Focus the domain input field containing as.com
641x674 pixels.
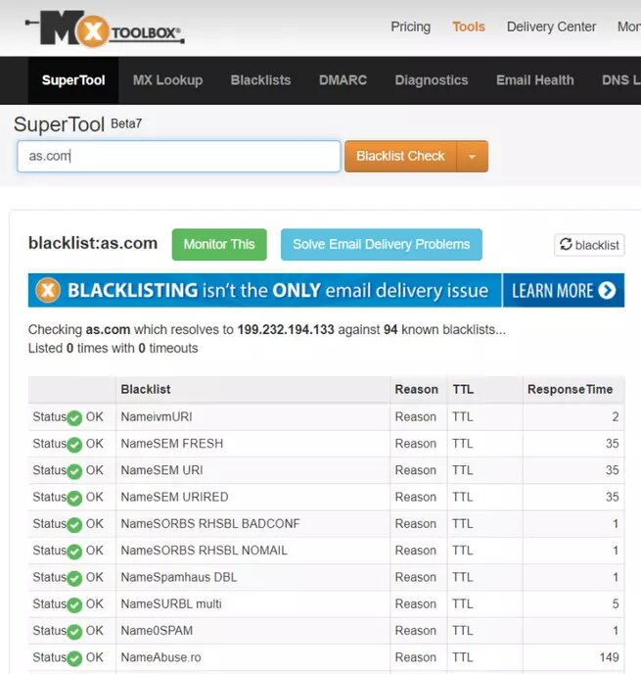(178, 157)
